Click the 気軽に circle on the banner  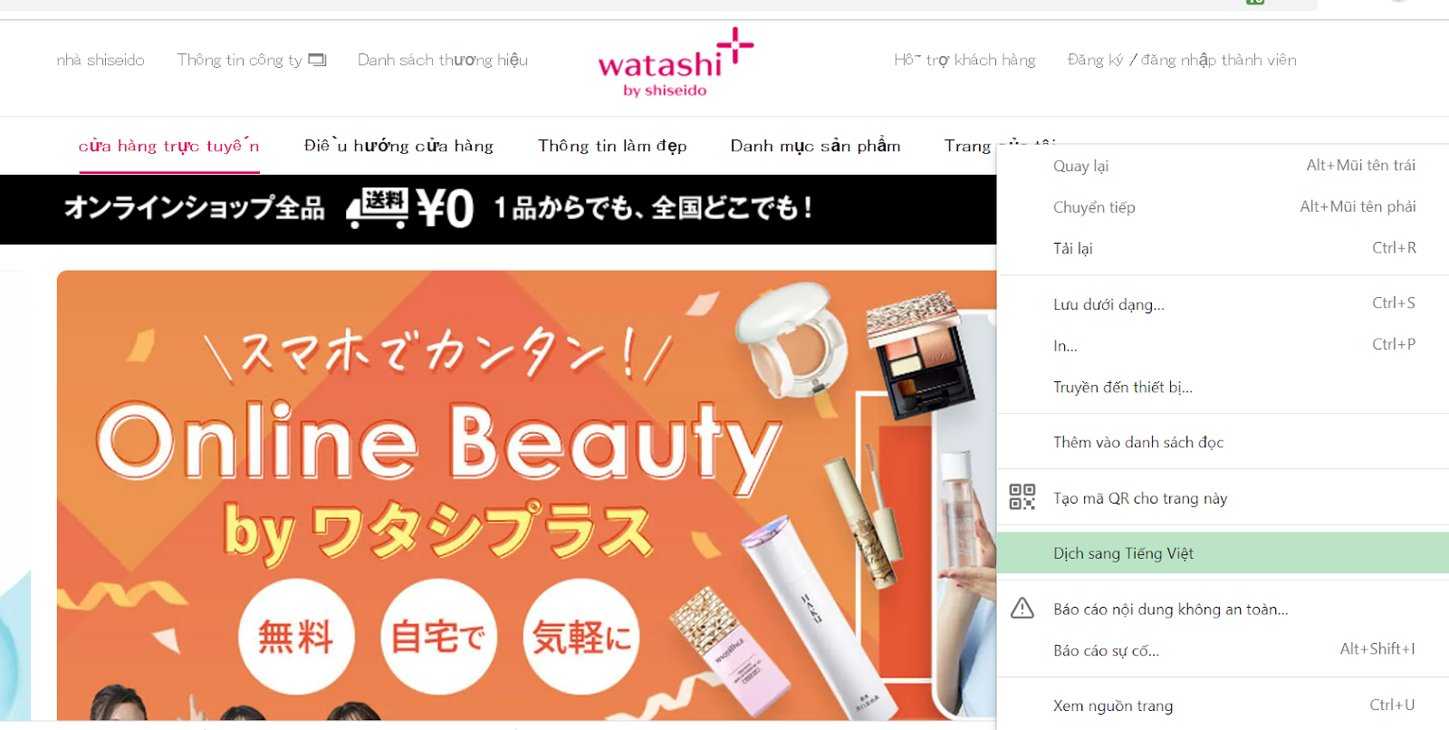(x=581, y=637)
